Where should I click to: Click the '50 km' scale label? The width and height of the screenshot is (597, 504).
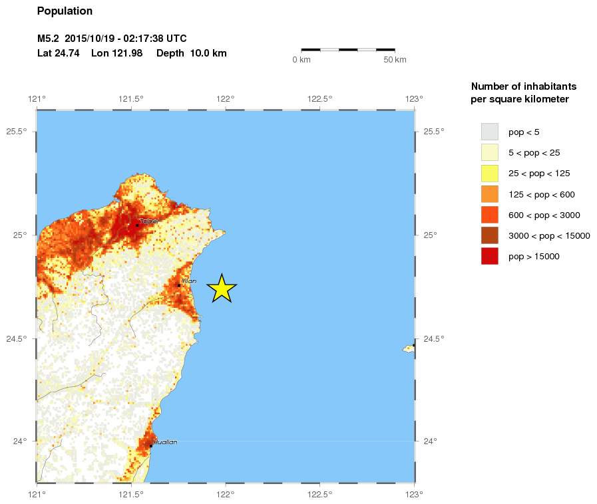(395, 60)
